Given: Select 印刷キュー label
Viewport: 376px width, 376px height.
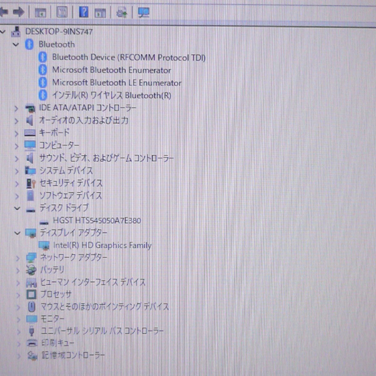Looking at the screenshot, I should (x=58, y=343).
